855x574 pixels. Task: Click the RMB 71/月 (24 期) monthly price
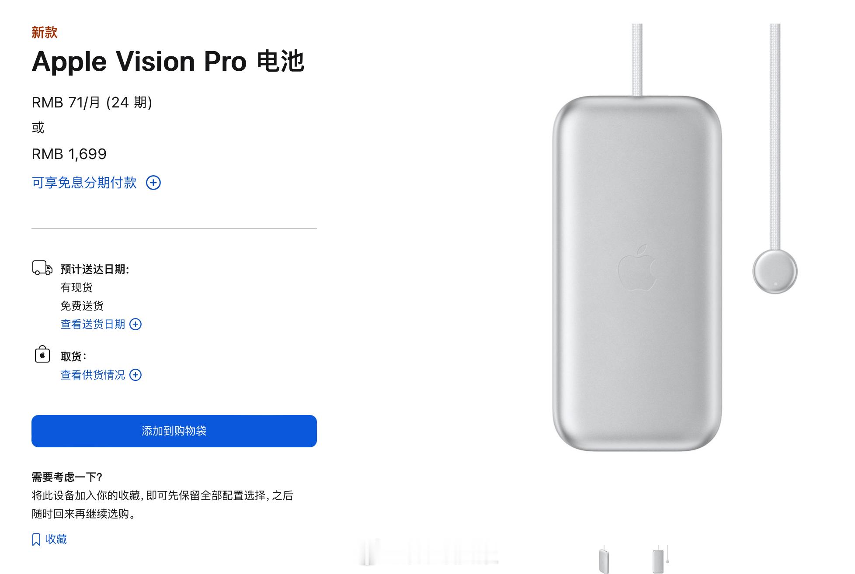click(92, 102)
